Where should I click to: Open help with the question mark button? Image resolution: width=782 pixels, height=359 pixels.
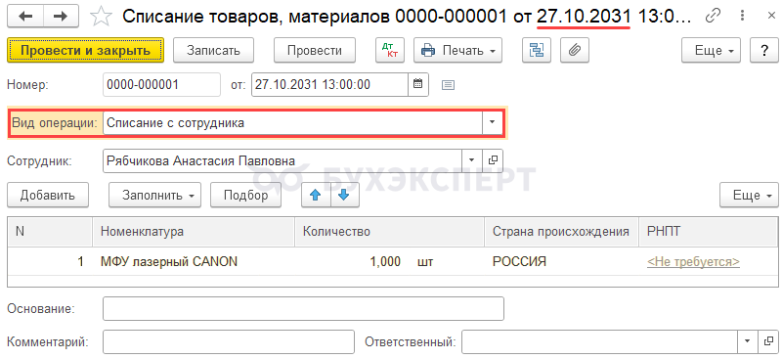(763, 50)
